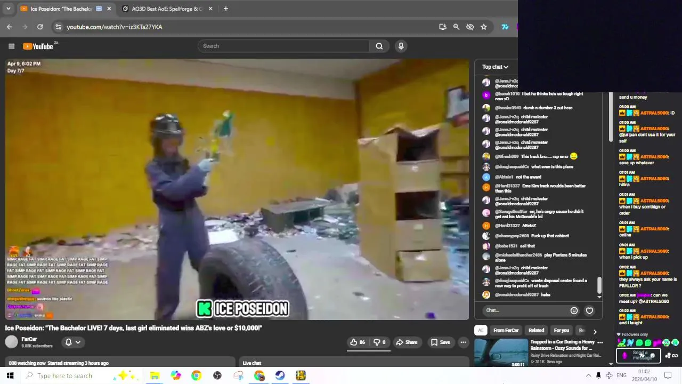Open the YouTube guide hamburger menu
Viewport: 682px width, 384px height.
click(11, 46)
